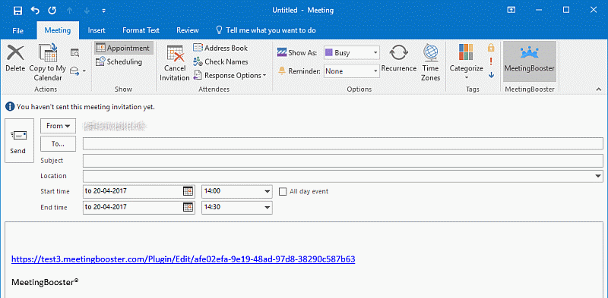
Task: Open Start time calendar date picker
Action: [188, 191]
